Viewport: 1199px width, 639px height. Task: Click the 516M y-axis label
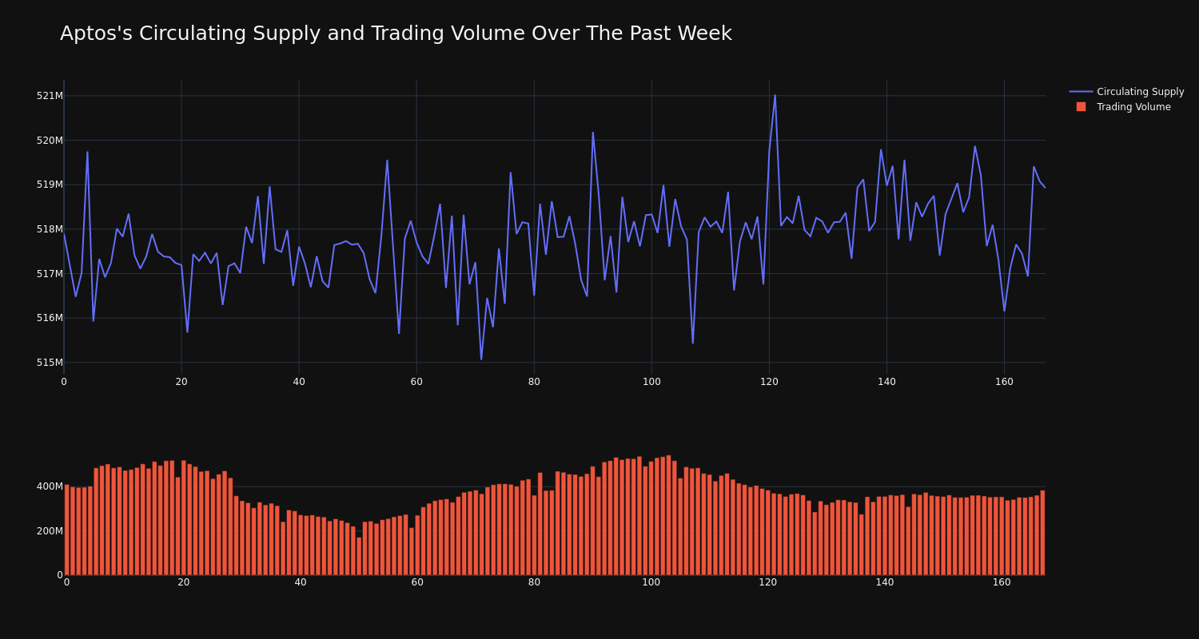click(50, 318)
